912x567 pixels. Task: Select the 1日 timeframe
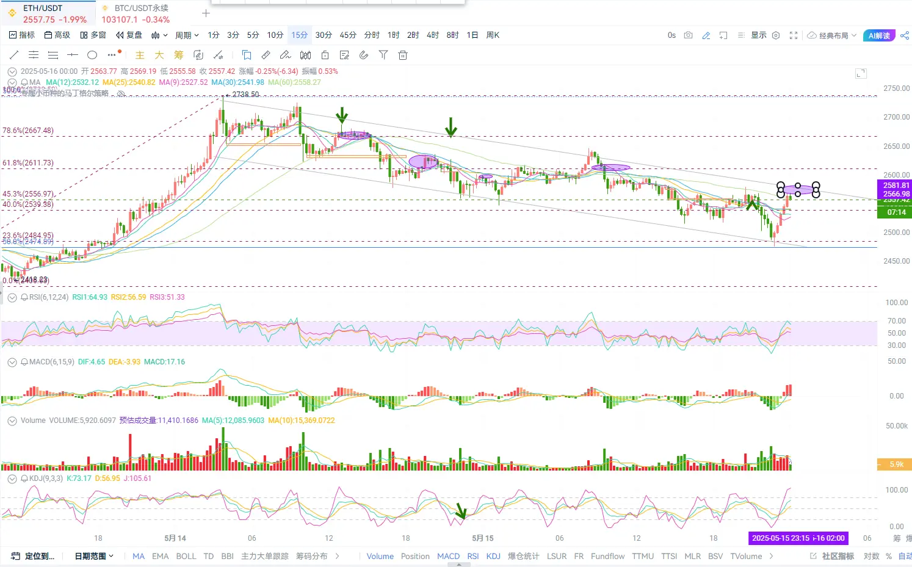pyautogui.click(x=472, y=35)
